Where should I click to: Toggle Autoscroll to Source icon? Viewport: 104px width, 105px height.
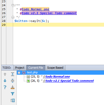pos(13,87)
